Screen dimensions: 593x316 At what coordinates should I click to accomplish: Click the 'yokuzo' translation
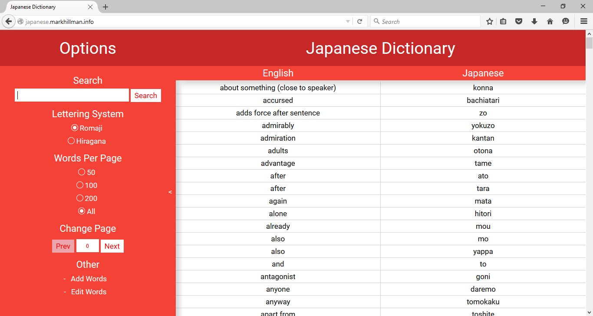pos(483,125)
